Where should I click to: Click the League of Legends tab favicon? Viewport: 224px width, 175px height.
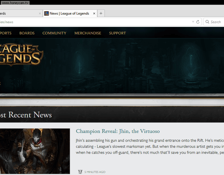point(47,13)
